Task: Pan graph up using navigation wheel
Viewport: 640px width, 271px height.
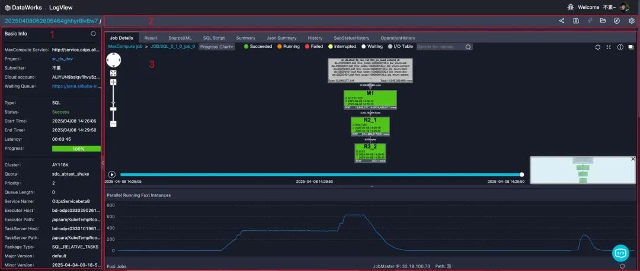Action: (x=113, y=56)
